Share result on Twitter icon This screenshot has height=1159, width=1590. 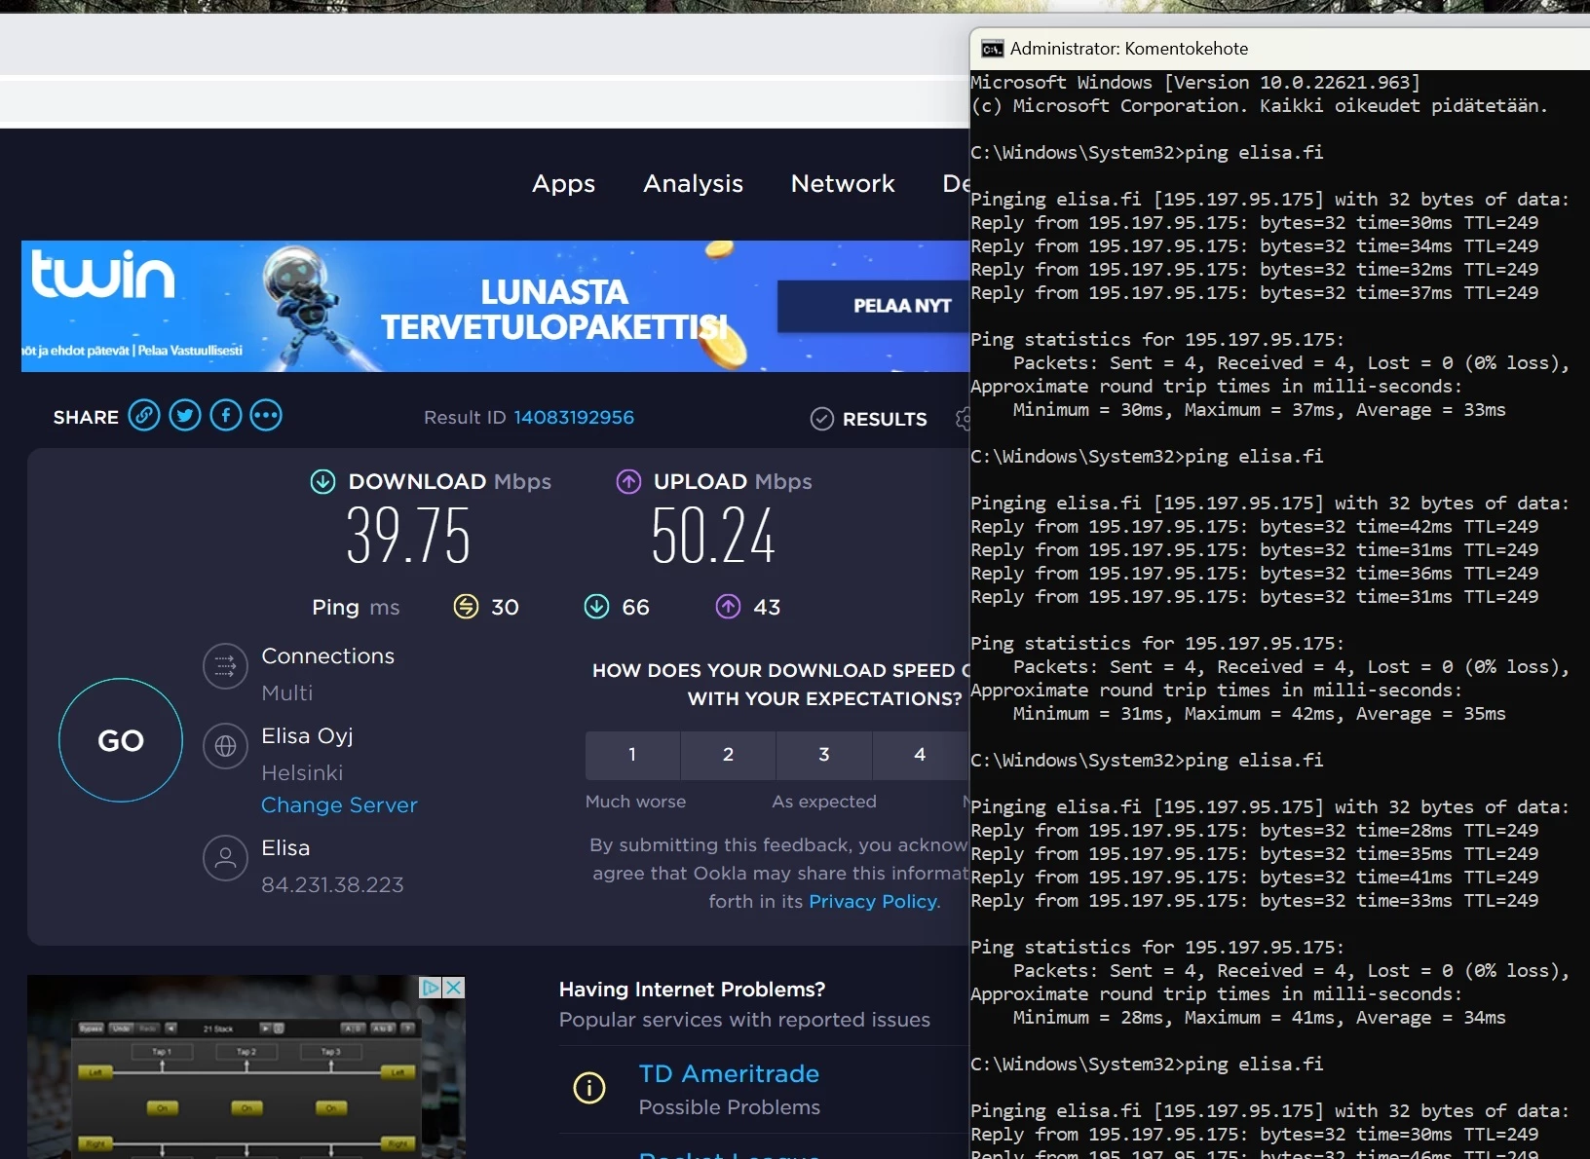pos(185,416)
